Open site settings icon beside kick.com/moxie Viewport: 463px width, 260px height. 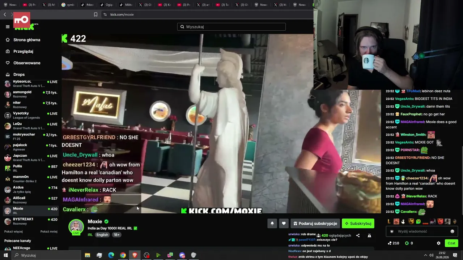tap(105, 14)
